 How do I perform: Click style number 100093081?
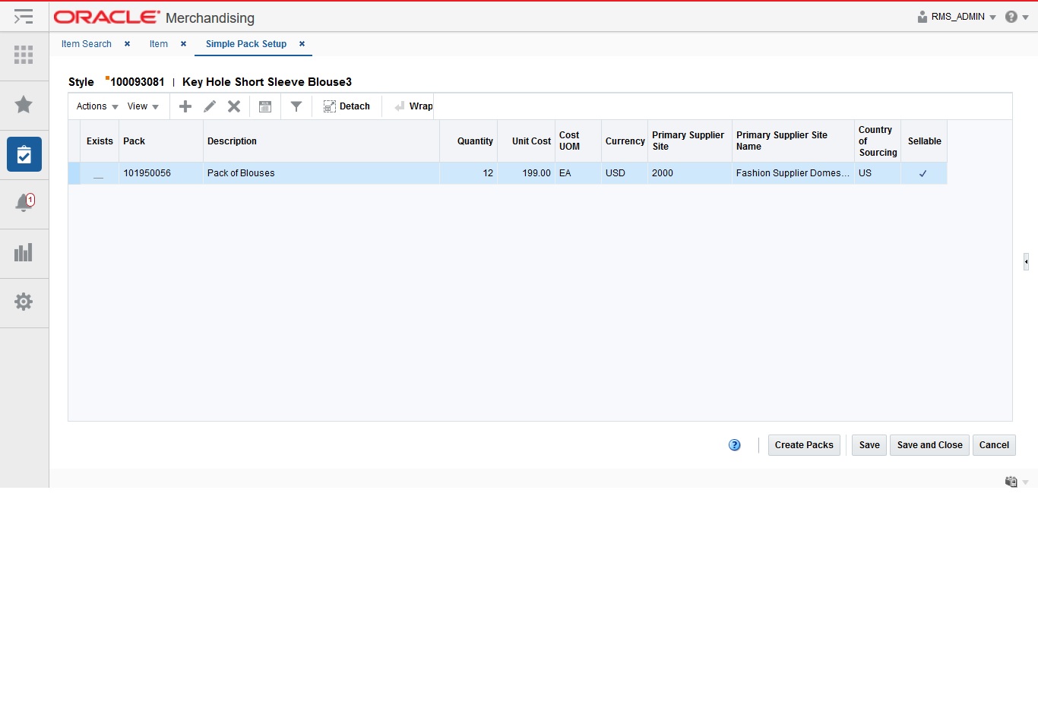(x=138, y=82)
